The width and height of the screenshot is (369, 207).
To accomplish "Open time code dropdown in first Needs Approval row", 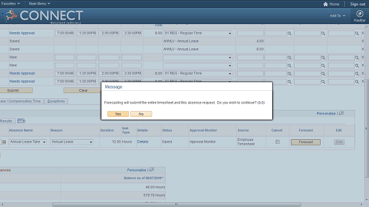I will (x=198, y=33).
